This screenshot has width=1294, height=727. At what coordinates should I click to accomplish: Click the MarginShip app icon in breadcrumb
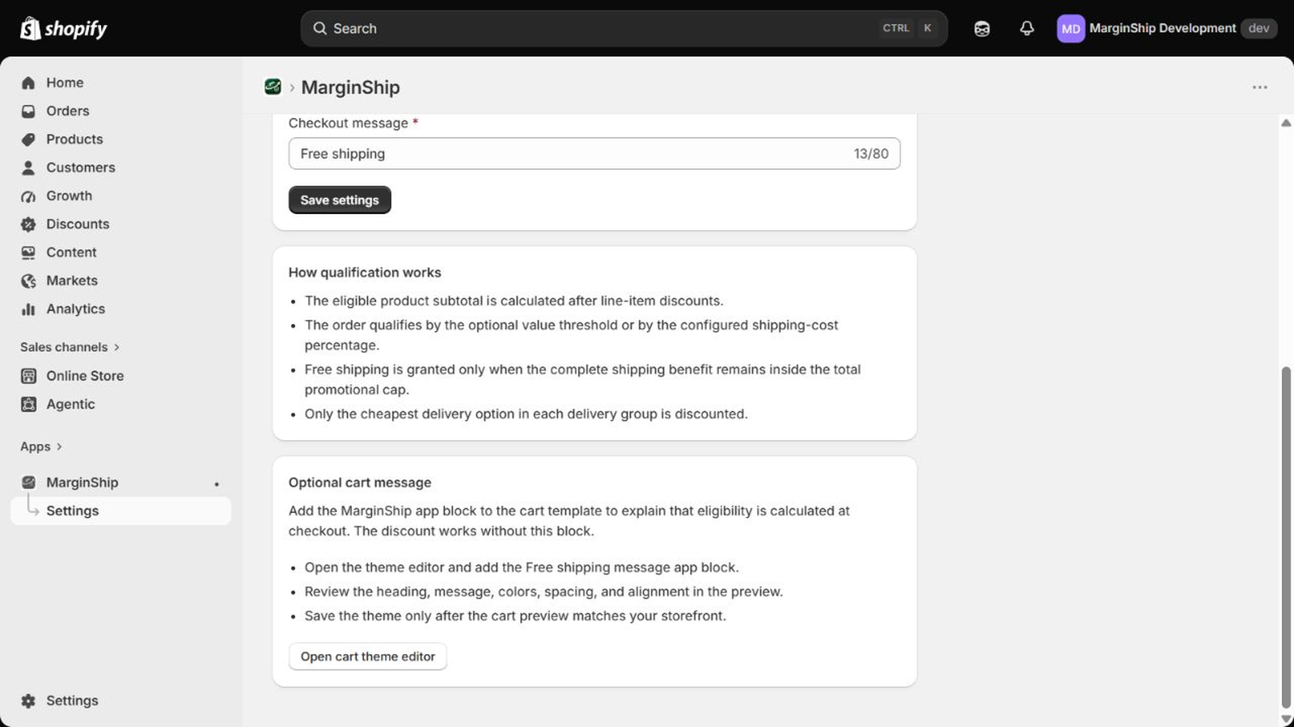273,86
